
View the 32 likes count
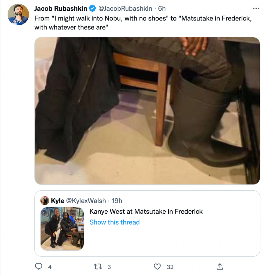[170, 267]
